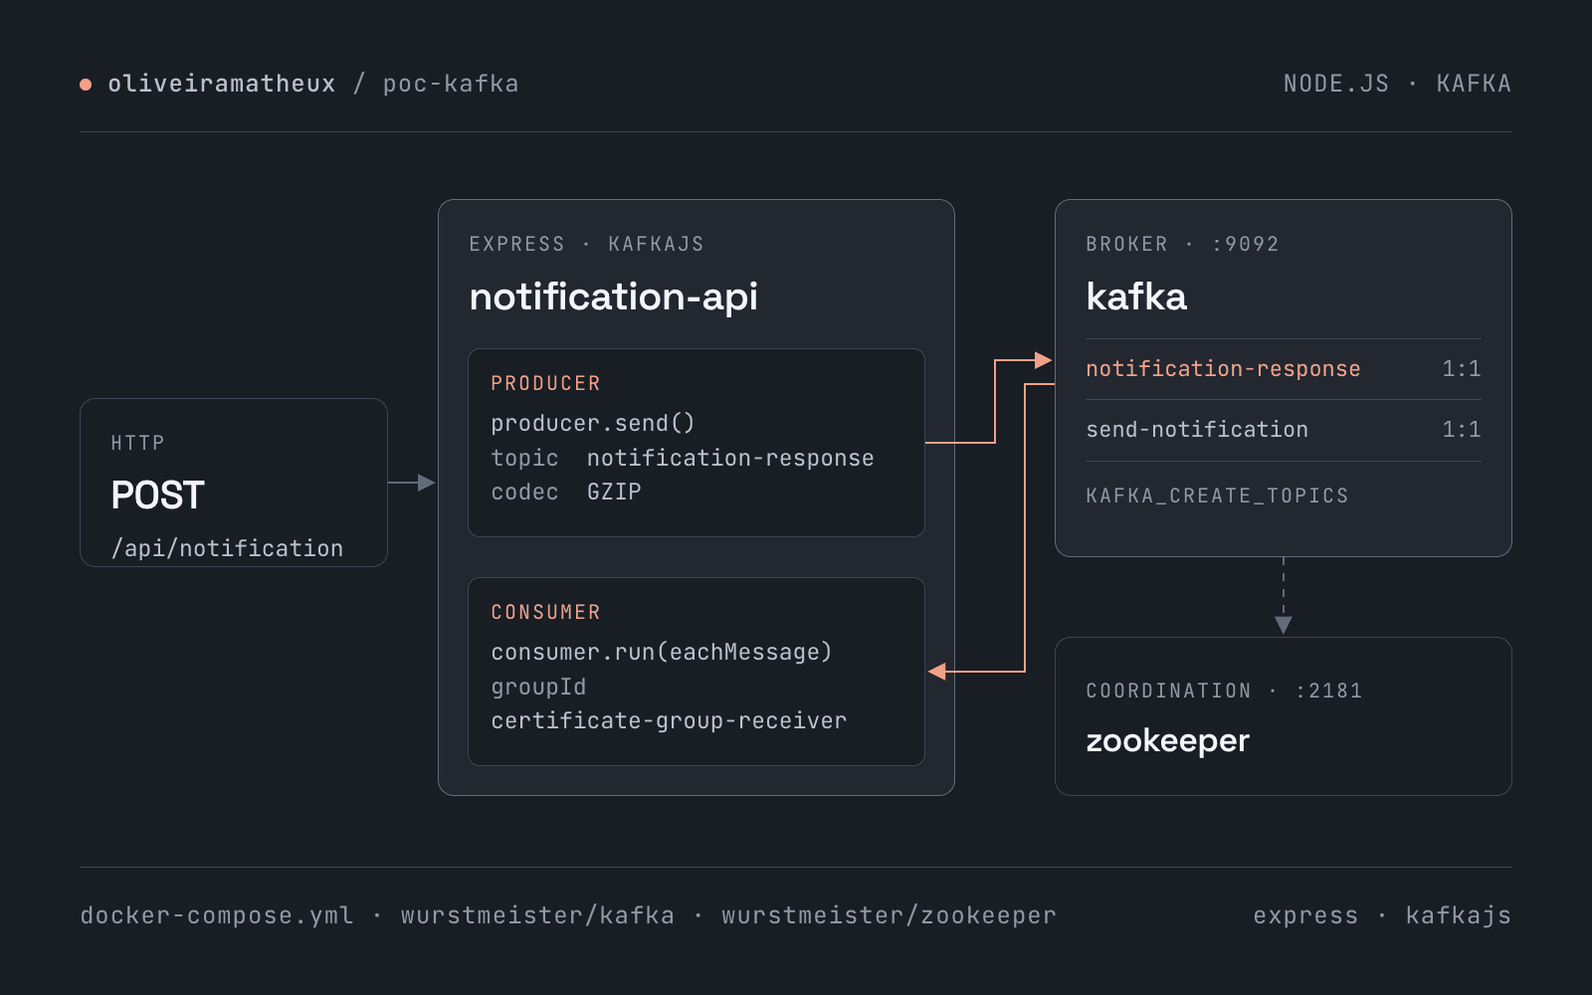1592x995 pixels.
Task: Click "wurstmeister/kafka" in the footer
Action: (537, 915)
